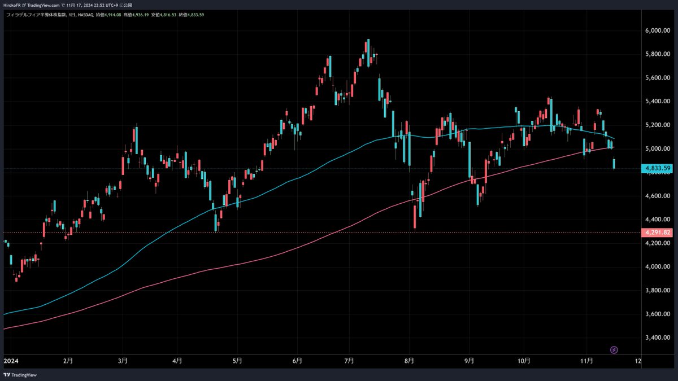
Task: Click the 4,400.00 price axis label
Action: coord(657,220)
